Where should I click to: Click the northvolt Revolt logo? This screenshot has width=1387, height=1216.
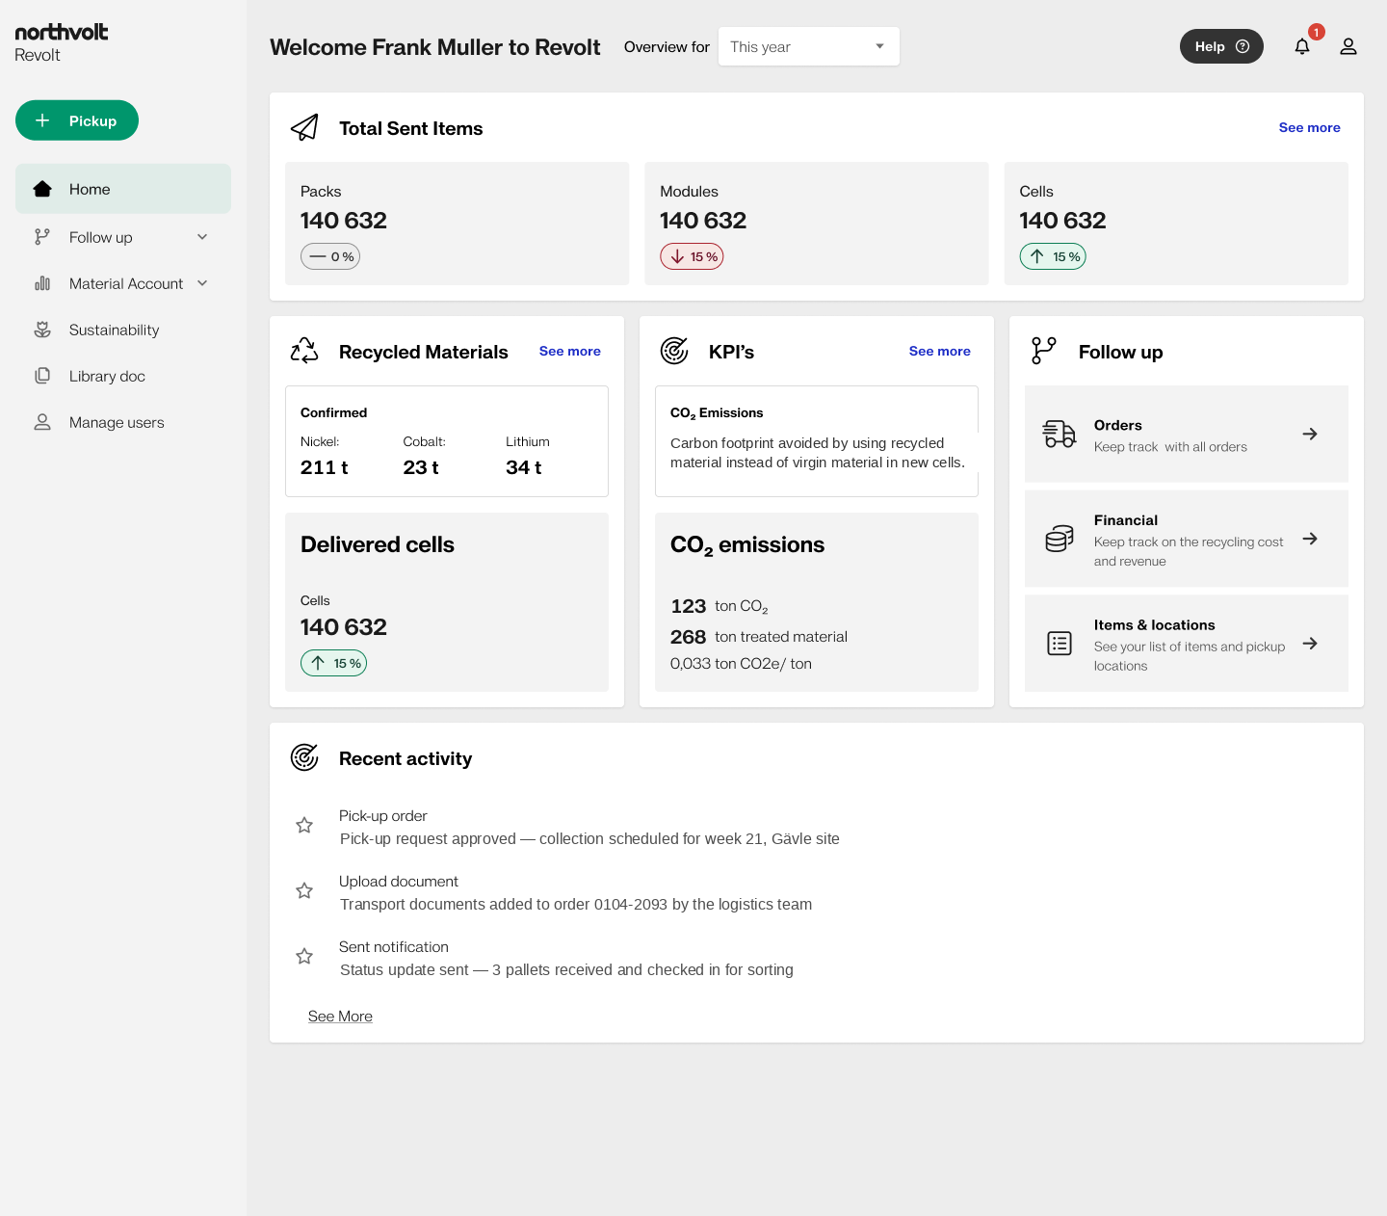coord(62,43)
